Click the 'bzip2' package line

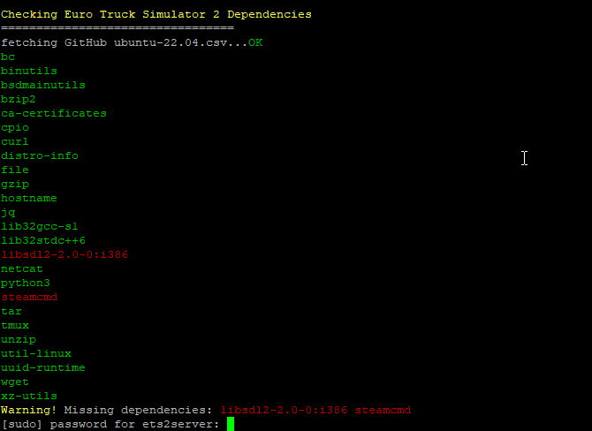click(19, 99)
